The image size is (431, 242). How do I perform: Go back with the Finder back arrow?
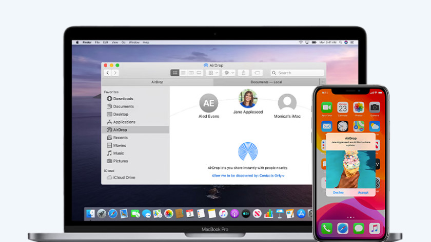[108, 73]
